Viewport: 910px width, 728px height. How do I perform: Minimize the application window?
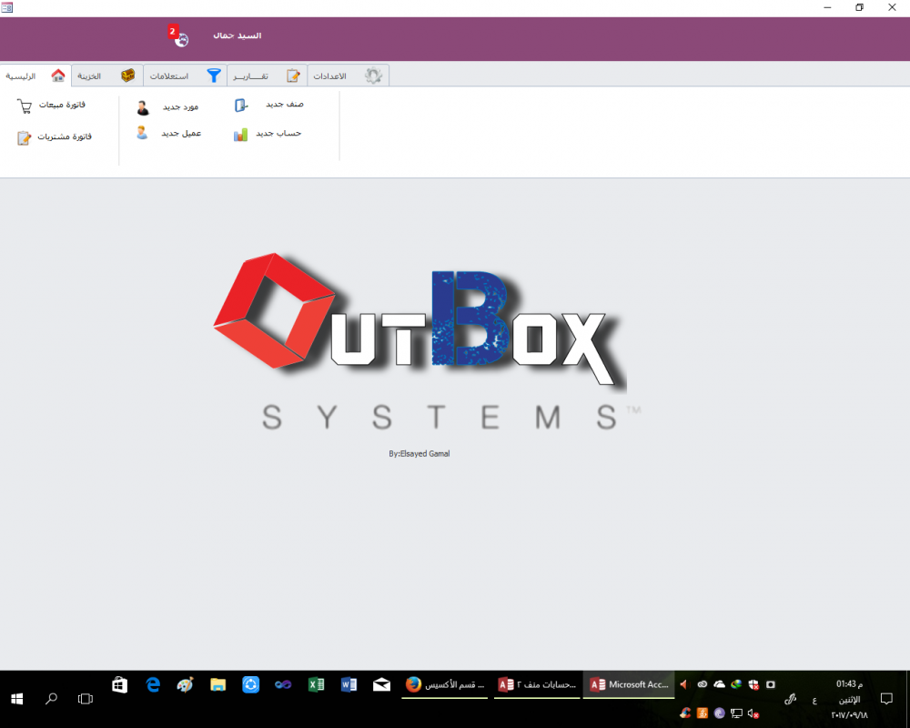point(827,7)
